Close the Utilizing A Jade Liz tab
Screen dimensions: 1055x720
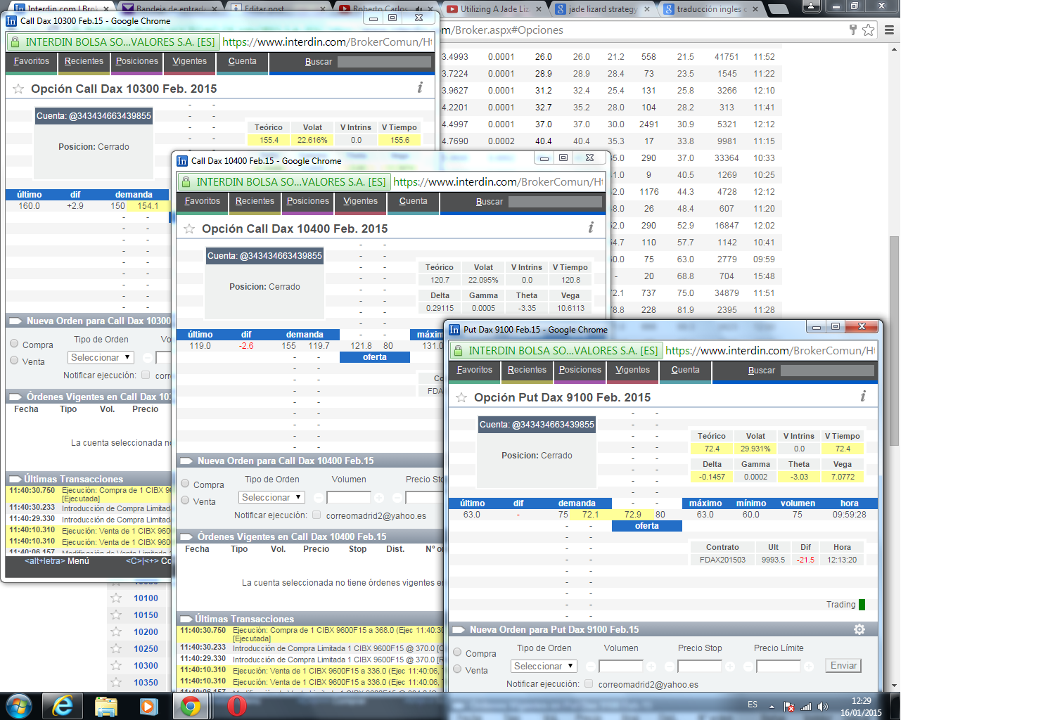click(539, 9)
